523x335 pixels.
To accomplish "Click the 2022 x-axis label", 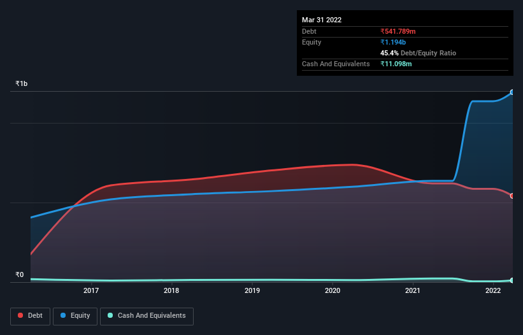I will click(x=493, y=290).
